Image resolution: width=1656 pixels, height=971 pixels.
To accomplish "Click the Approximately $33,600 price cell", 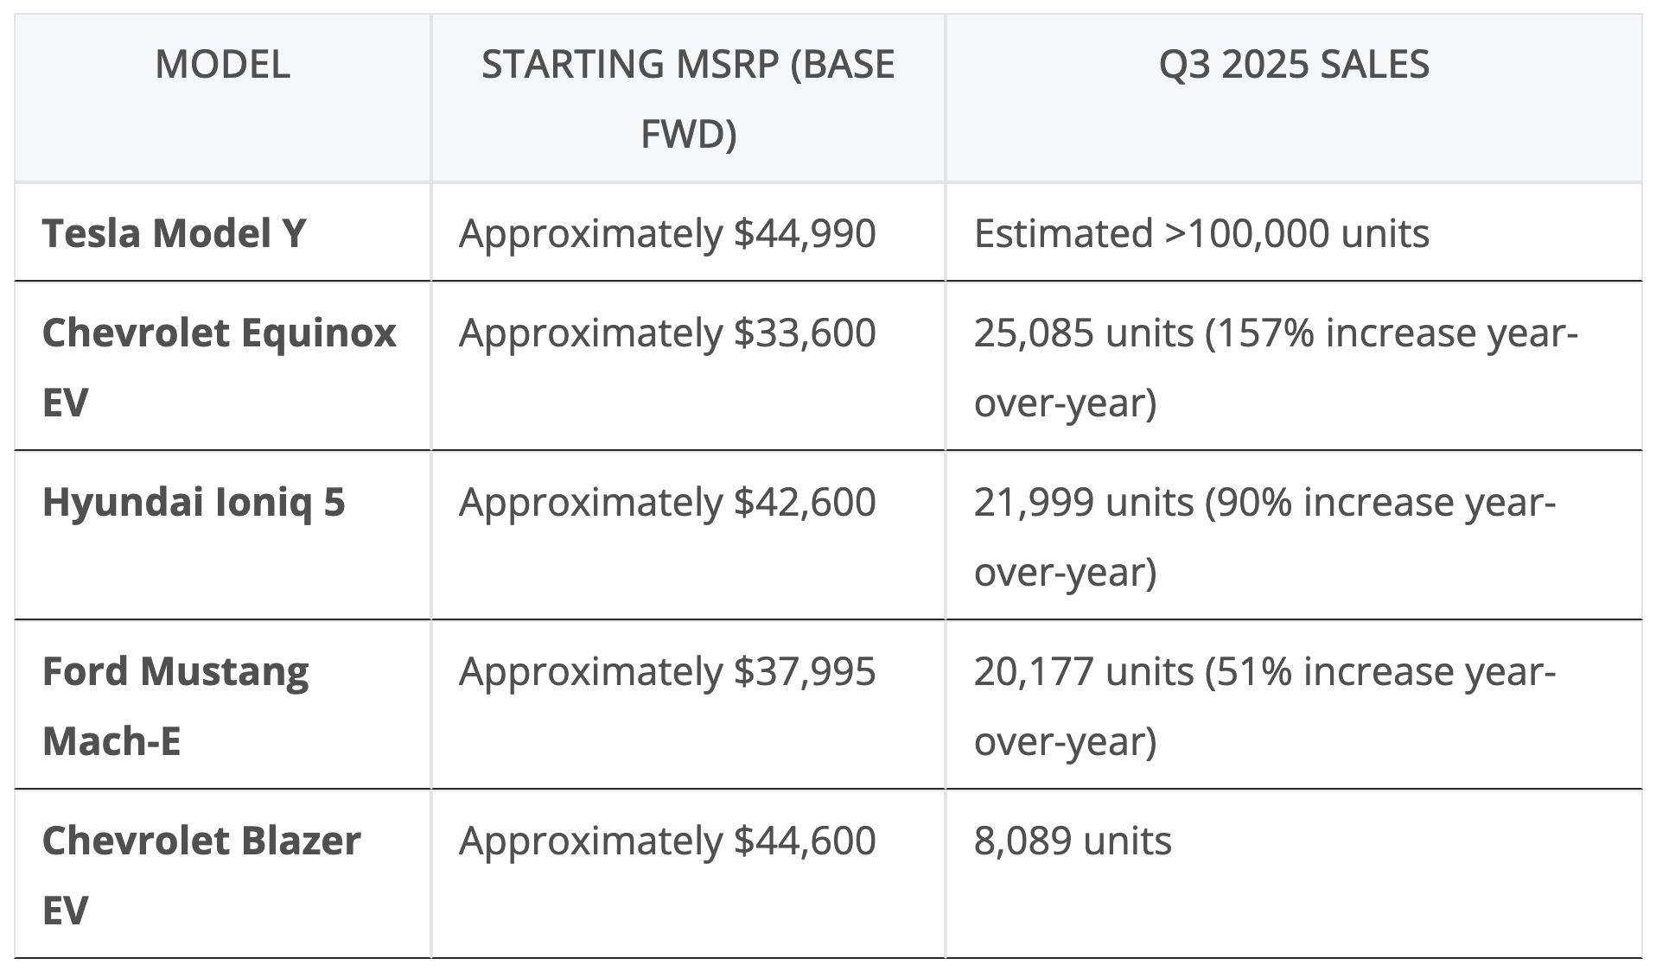I will [667, 333].
